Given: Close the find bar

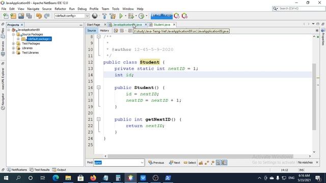Looking at the screenshot, I should [x=317, y=163].
